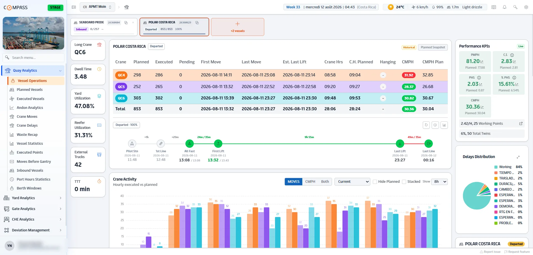Click the info icon next to C.I.

click(x=512, y=55)
